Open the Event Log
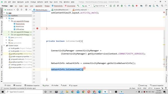This screenshot has width=168, height=94. point(143,85)
